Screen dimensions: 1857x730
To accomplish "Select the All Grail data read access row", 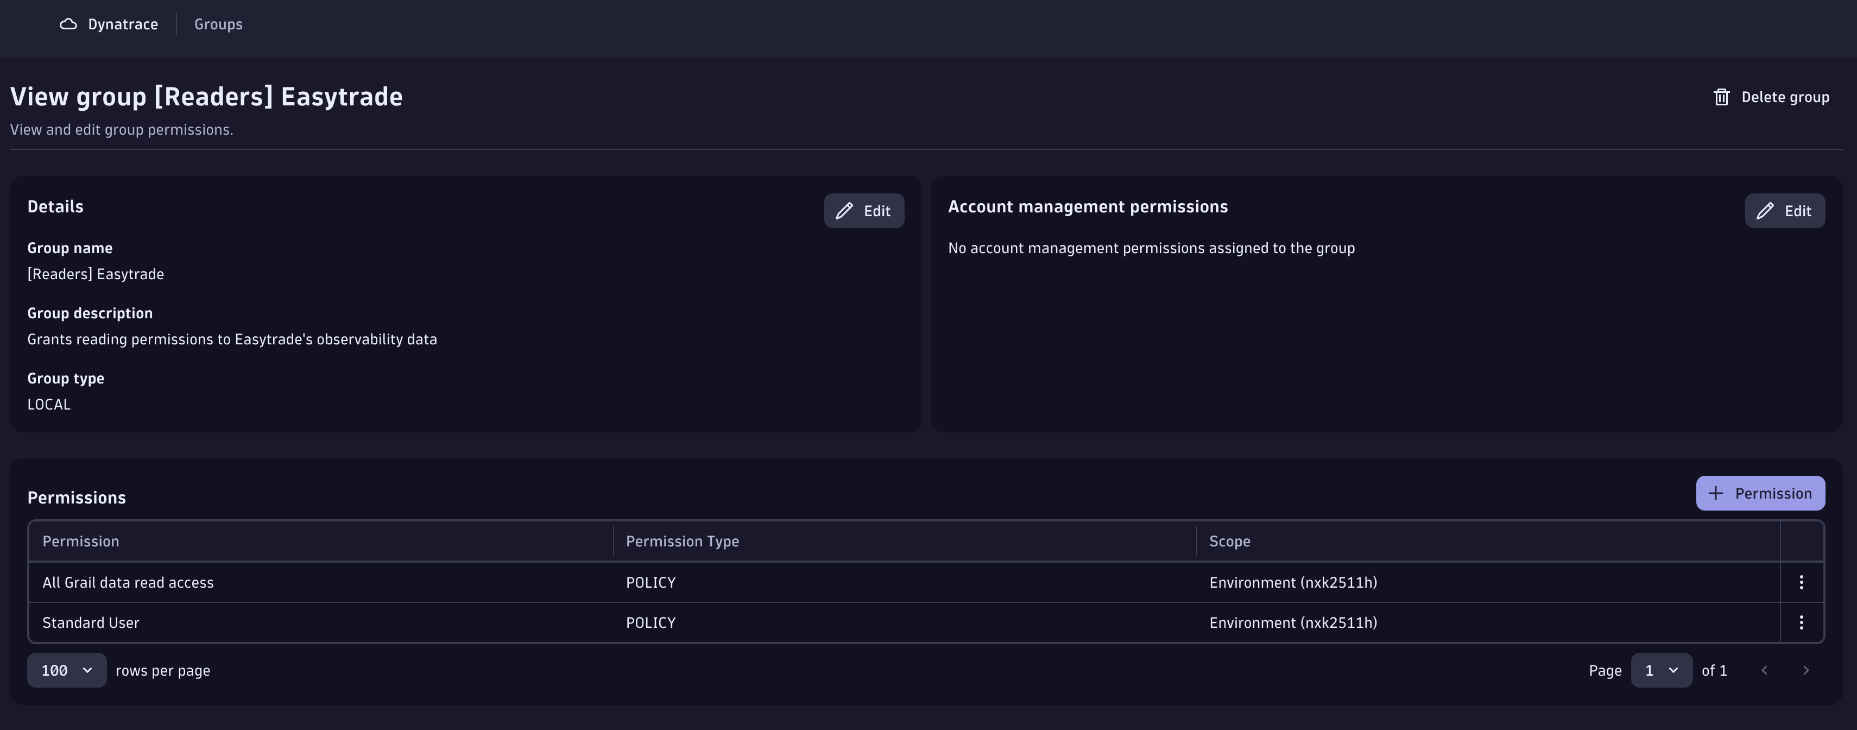I will 128,582.
